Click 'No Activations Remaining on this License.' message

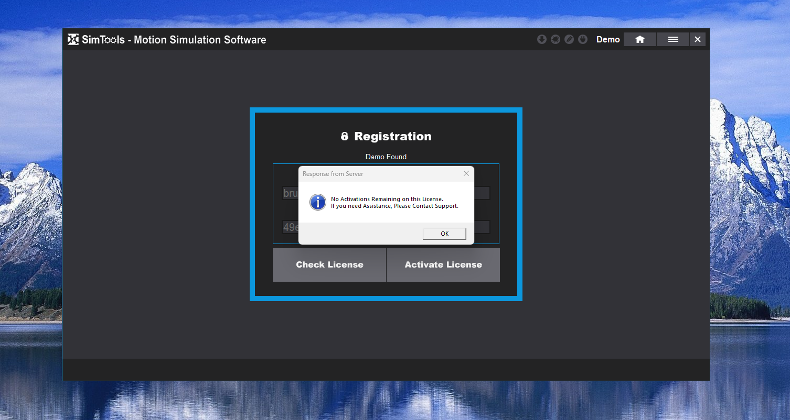coord(387,199)
